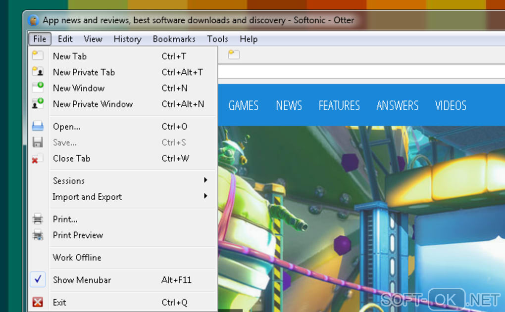The image size is (505, 312).
Task: Select Work Offline entry
Action: tap(123, 257)
